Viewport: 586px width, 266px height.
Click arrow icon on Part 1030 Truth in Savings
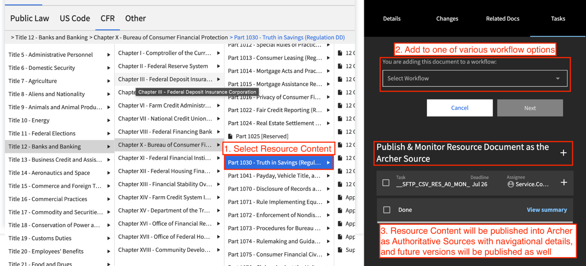click(328, 162)
